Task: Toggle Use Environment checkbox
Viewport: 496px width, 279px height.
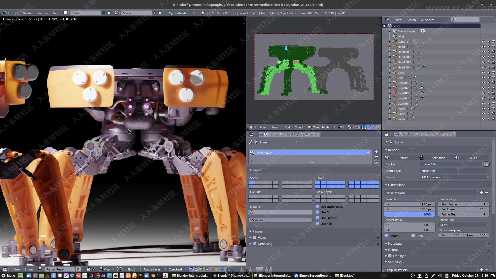Action: coord(317,206)
